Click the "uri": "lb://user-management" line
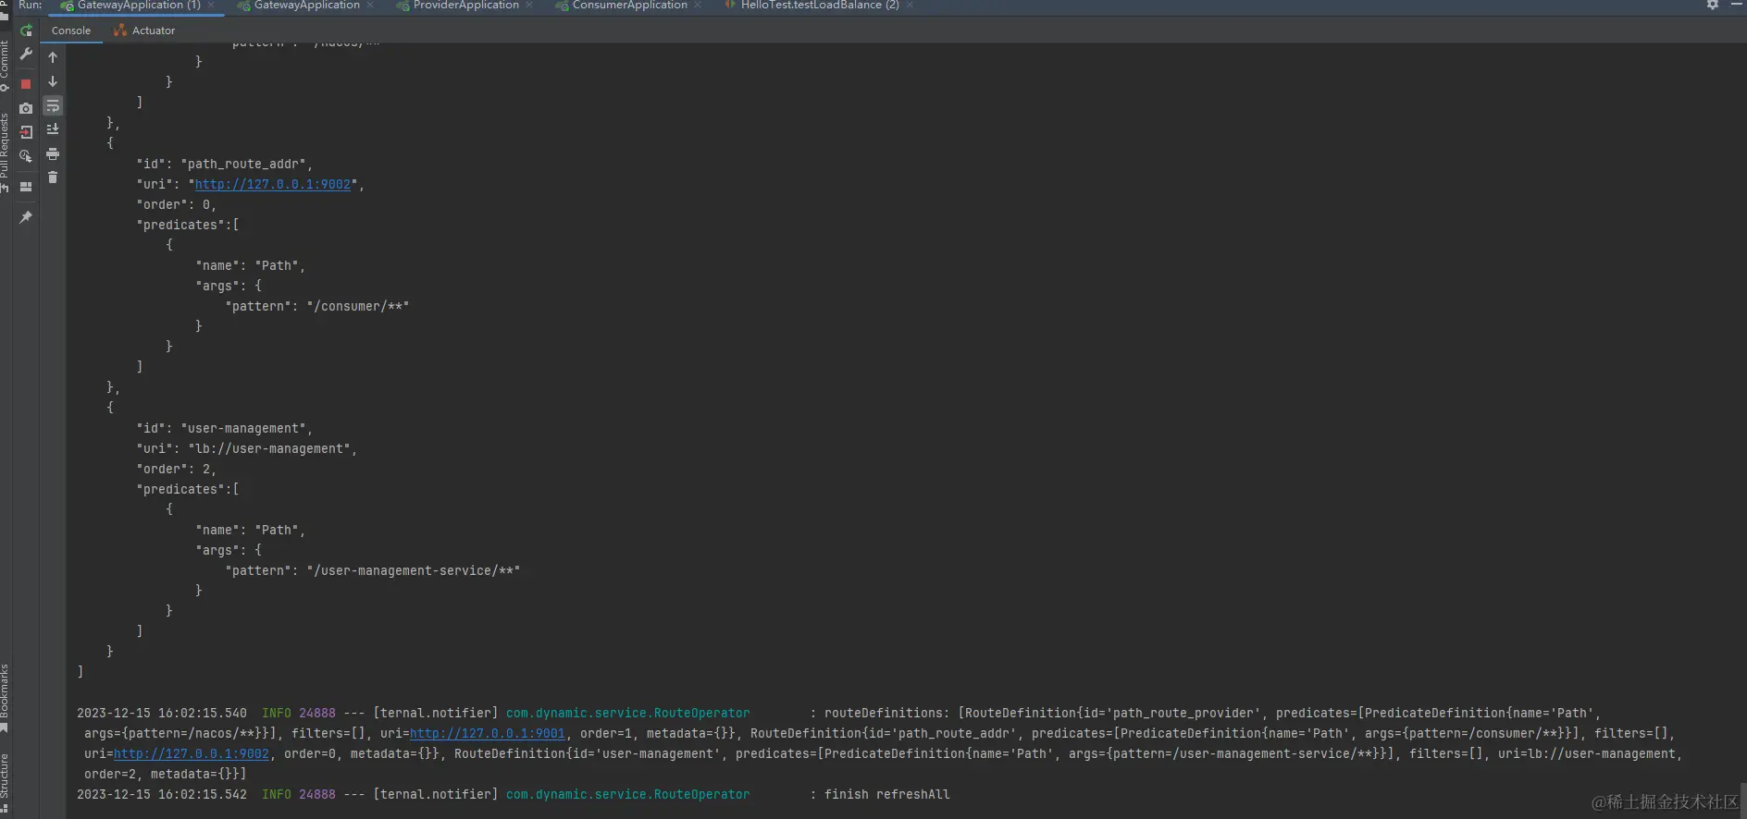The height and width of the screenshot is (819, 1747). pyautogui.click(x=247, y=448)
